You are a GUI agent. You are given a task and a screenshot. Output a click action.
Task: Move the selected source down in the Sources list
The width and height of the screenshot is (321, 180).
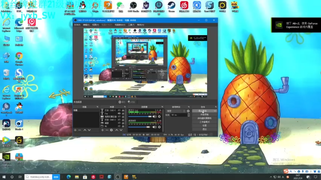click(121, 130)
